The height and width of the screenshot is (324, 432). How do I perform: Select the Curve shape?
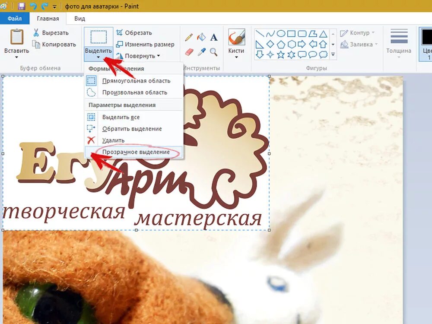[270, 34]
